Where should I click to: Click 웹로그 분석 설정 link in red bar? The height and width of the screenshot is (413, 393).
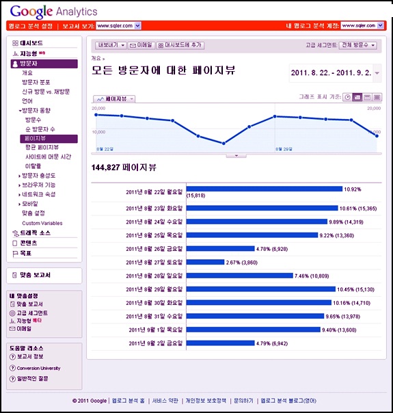31,26
